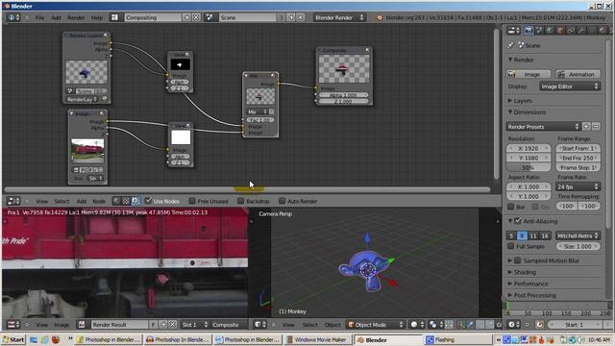Enable the Auto Render checkbox
The width and height of the screenshot is (615, 346).
tap(282, 201)
